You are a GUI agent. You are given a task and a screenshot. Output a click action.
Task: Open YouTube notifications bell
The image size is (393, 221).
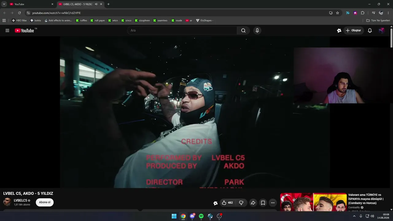point(370,30)
